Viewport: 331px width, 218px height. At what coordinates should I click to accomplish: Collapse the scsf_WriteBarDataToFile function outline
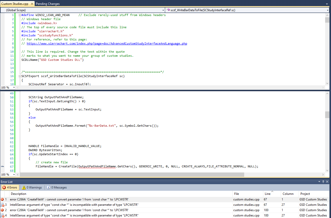tap(20, 76)
